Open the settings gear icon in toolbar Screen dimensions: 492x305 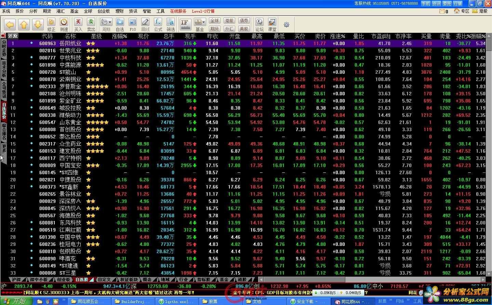click(287, 25)
